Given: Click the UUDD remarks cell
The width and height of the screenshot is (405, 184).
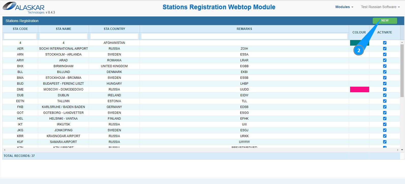Looking at the screenshot, I should pos(244,89).
